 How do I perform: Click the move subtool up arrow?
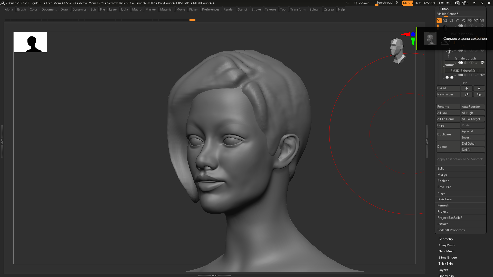tap(467, 88)
